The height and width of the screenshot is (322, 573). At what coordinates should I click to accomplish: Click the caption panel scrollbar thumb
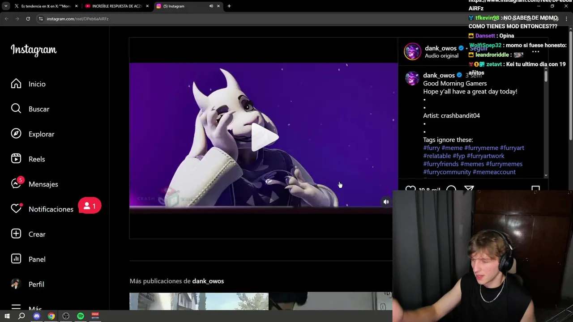[x=546, y=76]
